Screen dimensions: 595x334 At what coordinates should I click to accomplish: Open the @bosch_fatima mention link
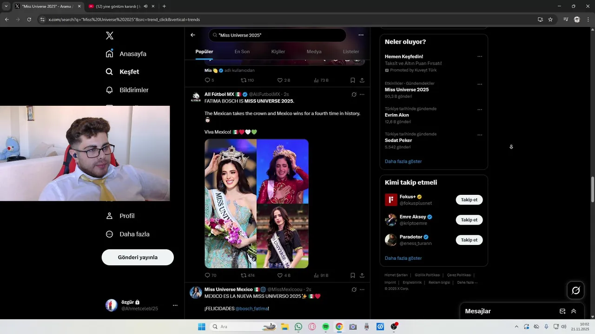tap(251, 308)
